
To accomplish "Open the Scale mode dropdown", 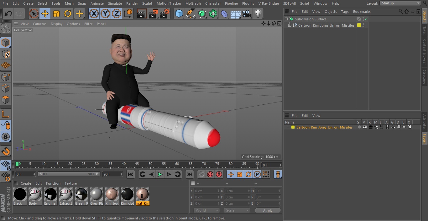I will [237, 210].
